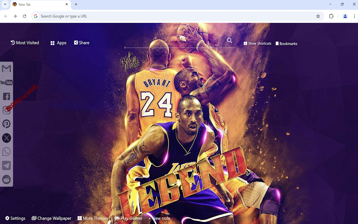Open Reddit shortcut in sidebar

6,179
